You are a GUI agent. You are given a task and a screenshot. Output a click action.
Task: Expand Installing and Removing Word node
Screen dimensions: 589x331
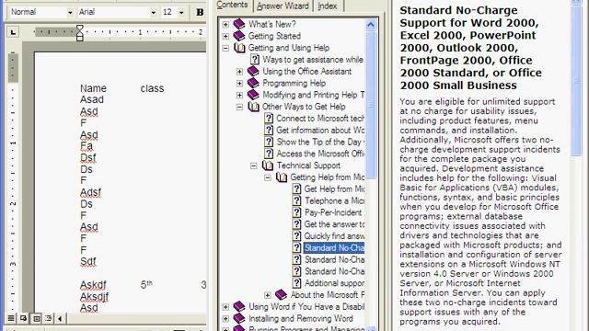point(225,319)
